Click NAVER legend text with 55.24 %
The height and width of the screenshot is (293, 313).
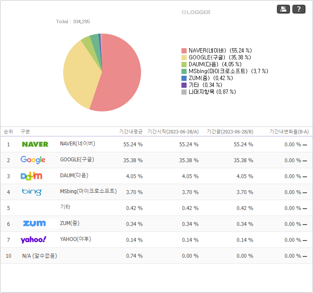point(220,50)
